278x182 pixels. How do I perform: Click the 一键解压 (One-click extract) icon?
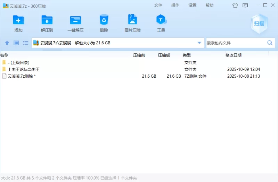click(x=75, y=20)
